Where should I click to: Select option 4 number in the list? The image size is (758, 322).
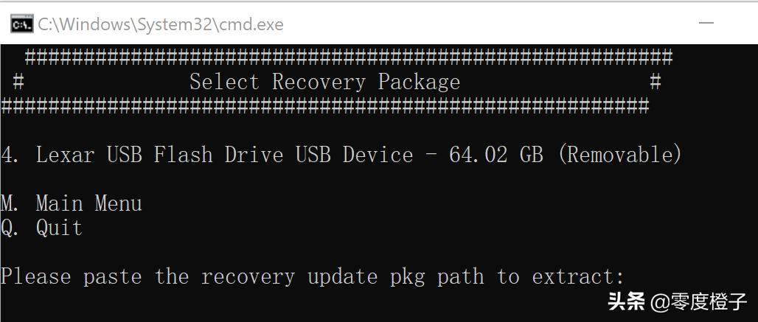7,155
